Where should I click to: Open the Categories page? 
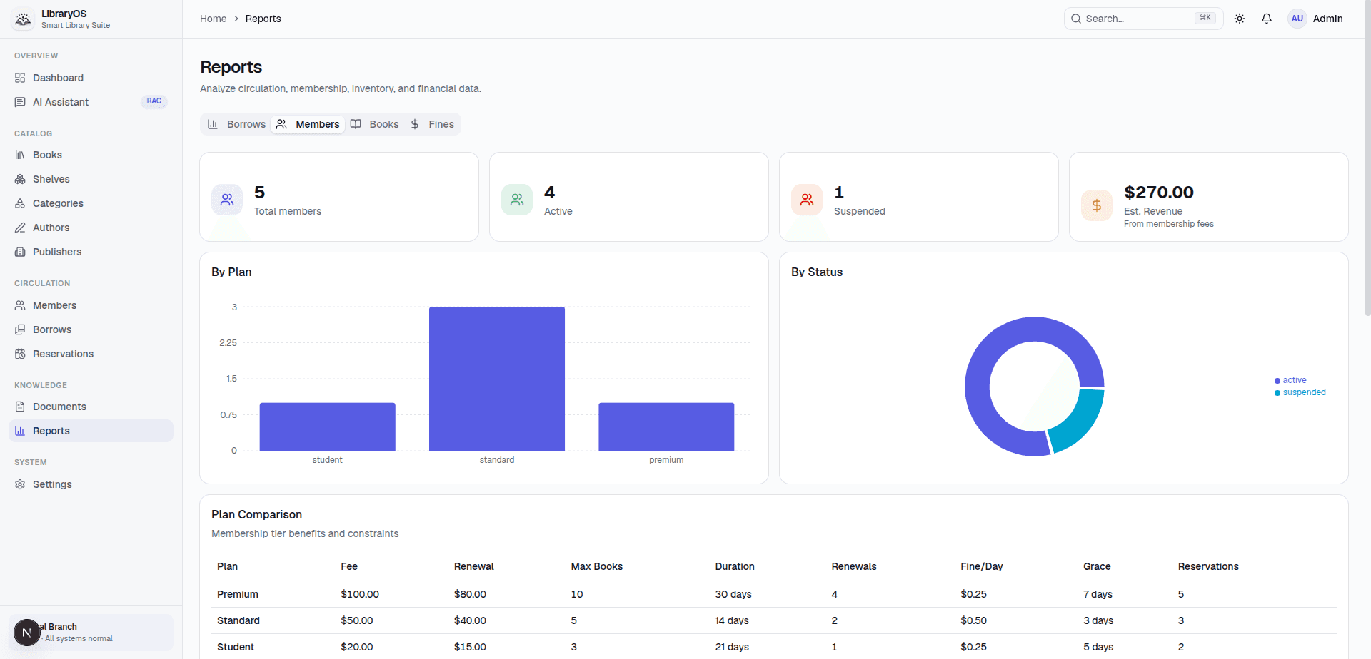point(91,203)
